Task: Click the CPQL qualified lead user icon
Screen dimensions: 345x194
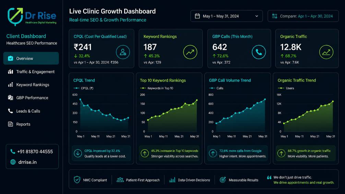Action: (123, 52)
